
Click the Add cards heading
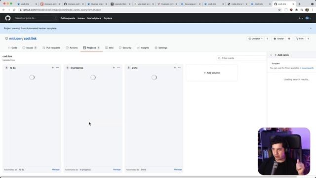tap(282, 55)
